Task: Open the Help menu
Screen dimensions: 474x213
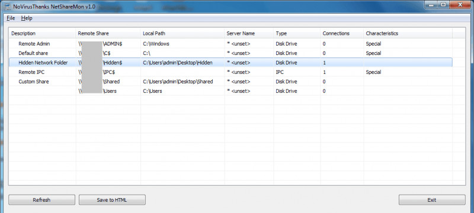Action: 27,18
